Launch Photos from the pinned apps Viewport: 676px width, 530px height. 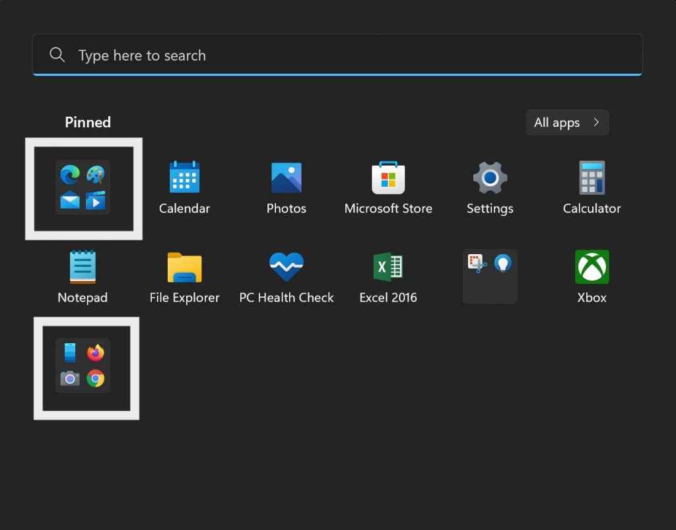click(286, 178)
